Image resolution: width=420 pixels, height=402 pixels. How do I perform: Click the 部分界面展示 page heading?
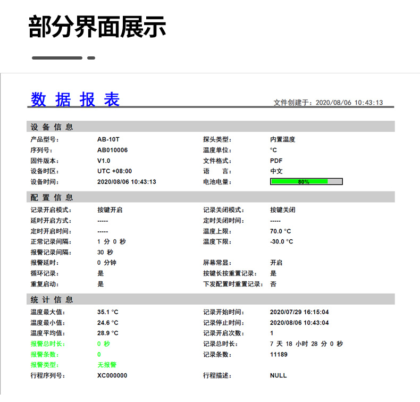click(x=97, y=27)
